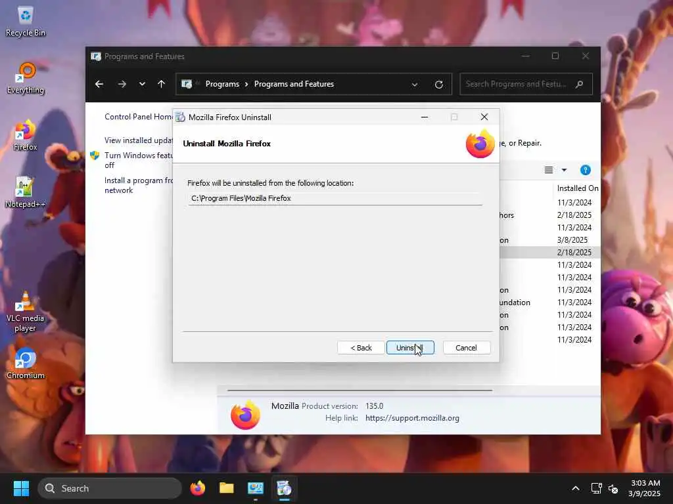This screenshot has height=504, width=673.
Task: Click the blue help icon
Action: point(586,170)
